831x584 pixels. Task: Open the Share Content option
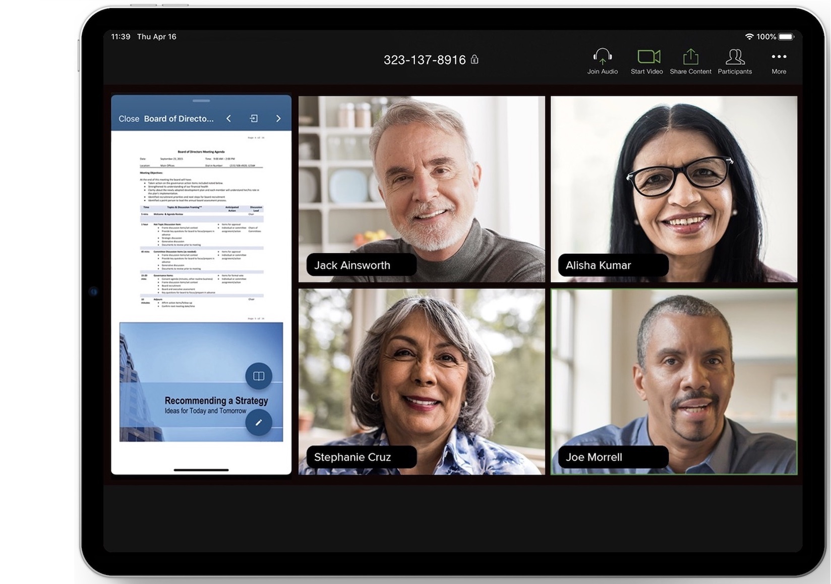(690, 57)
